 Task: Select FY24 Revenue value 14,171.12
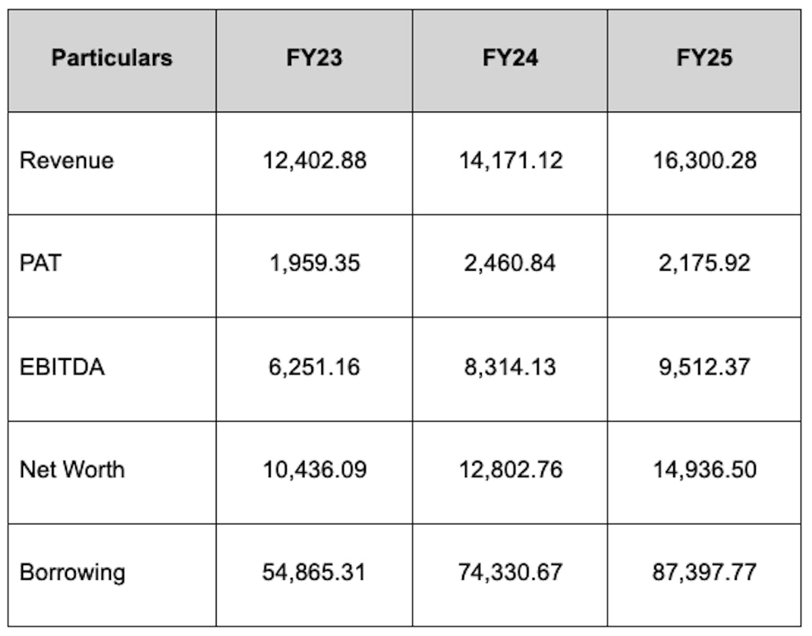(x=510, y=161)
